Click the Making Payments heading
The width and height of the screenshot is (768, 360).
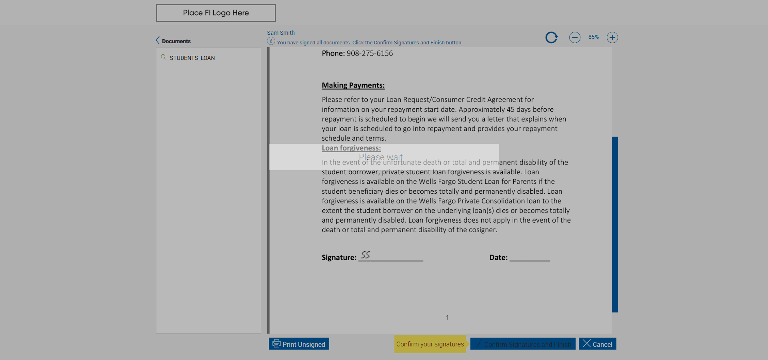[x=353, y=85]
